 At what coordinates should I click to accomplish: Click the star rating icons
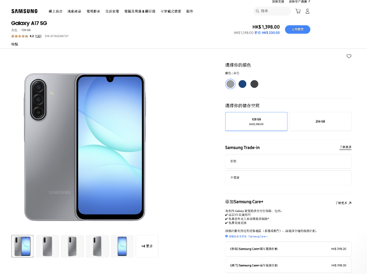pyautogui.click(x=20, y=36)
